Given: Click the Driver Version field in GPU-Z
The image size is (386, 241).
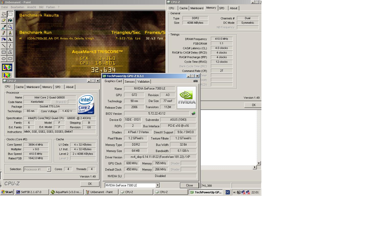Looking at the screenshot, I should pyautogui.click(x=160, y=157).
